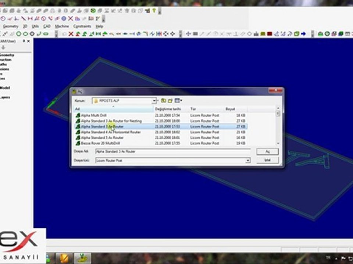
Task: Click the green globe icon in top toolbar
Action: point(93,11)
